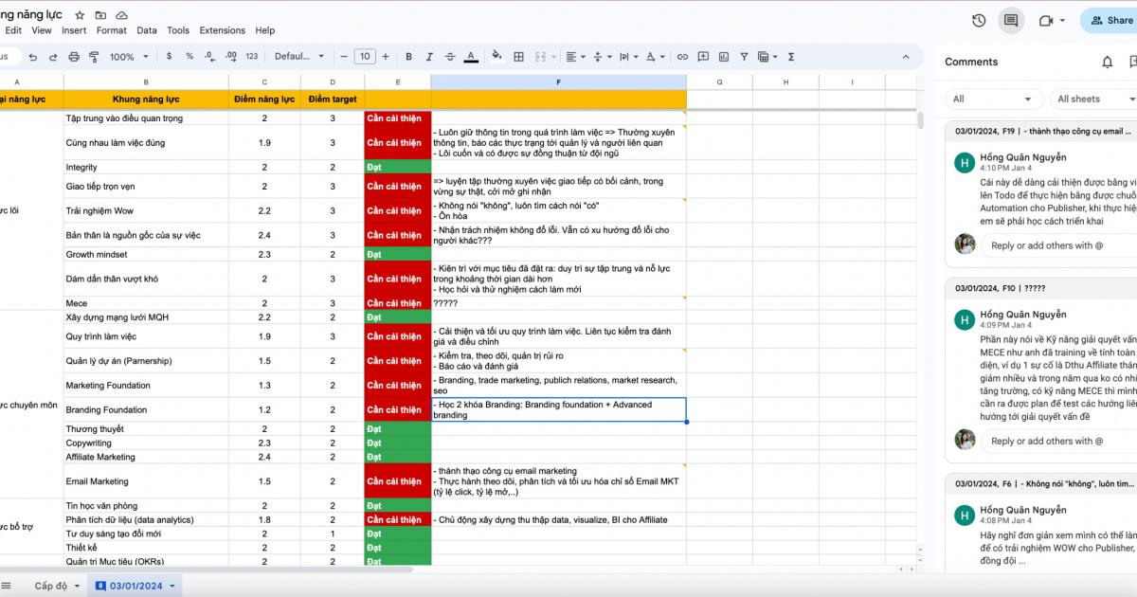Select column F header
This screenshot has width=1137, height=597.
point(558,82)
